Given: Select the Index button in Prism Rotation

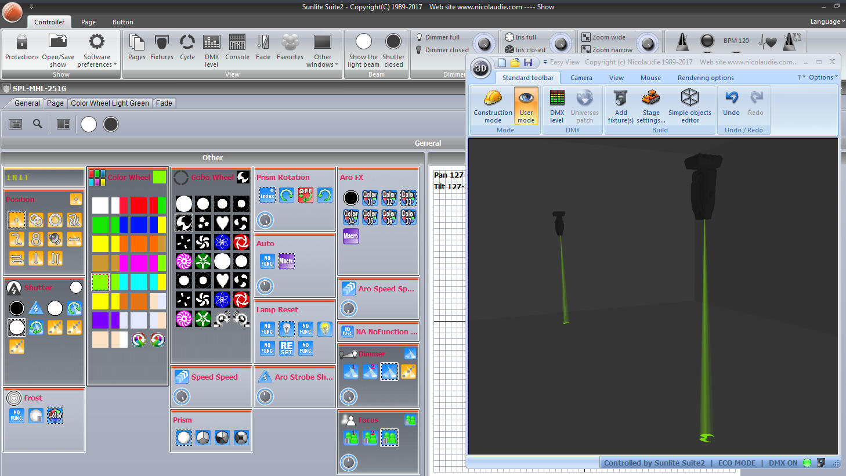Looking at the screenshot, I should (267, 195).
